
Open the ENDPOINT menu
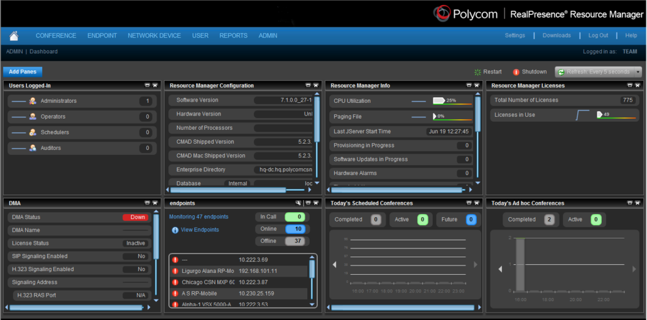pyautogui.click(x=102, y=36)
